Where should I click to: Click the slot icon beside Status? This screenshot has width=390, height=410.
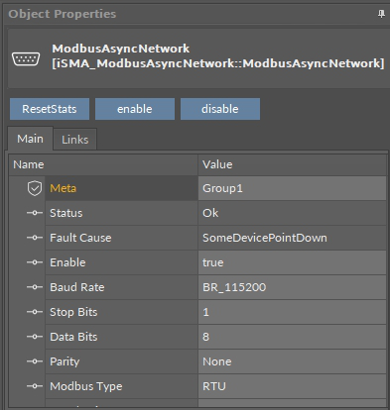tap(35, 213)
